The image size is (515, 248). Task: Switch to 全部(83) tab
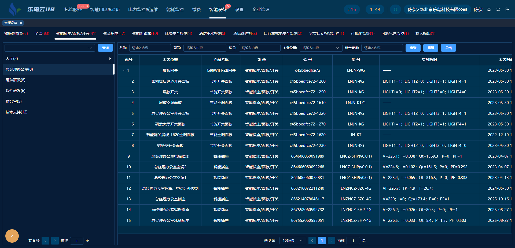point(42,33)
